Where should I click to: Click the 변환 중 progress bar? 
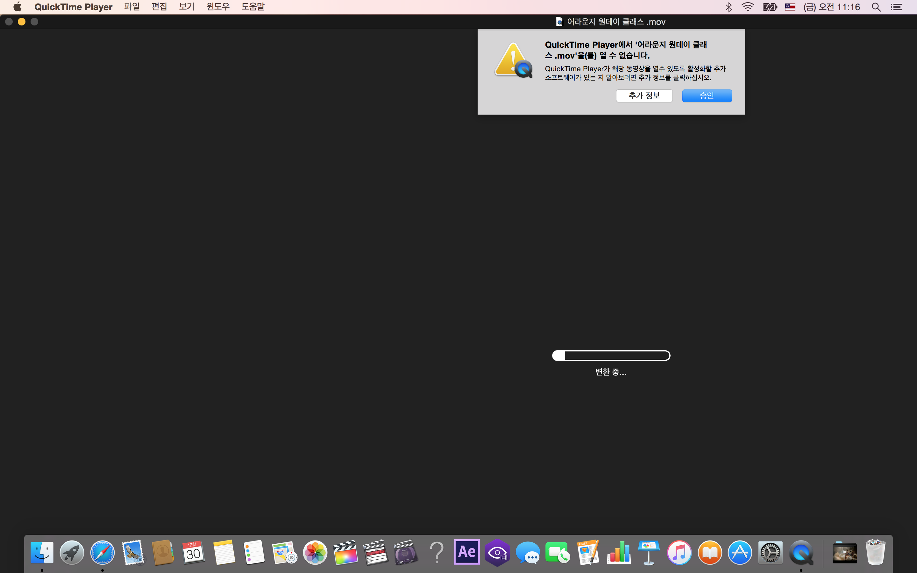coord(611,356)
